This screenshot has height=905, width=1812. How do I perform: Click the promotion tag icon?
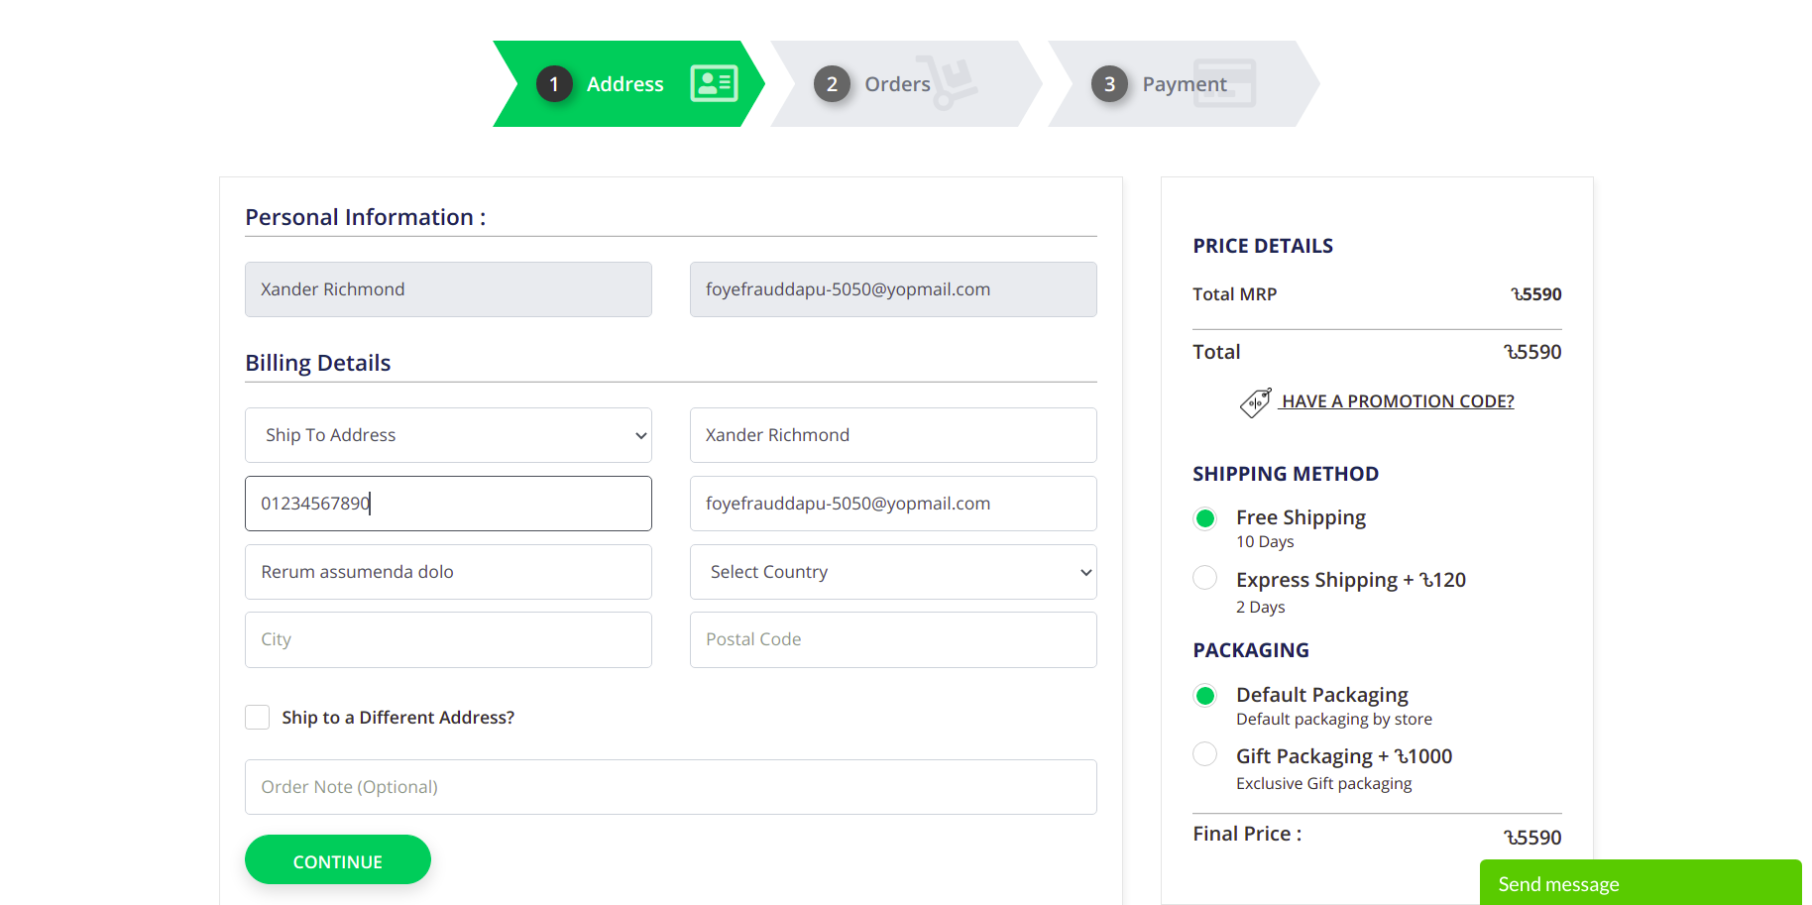[1255, 402]
